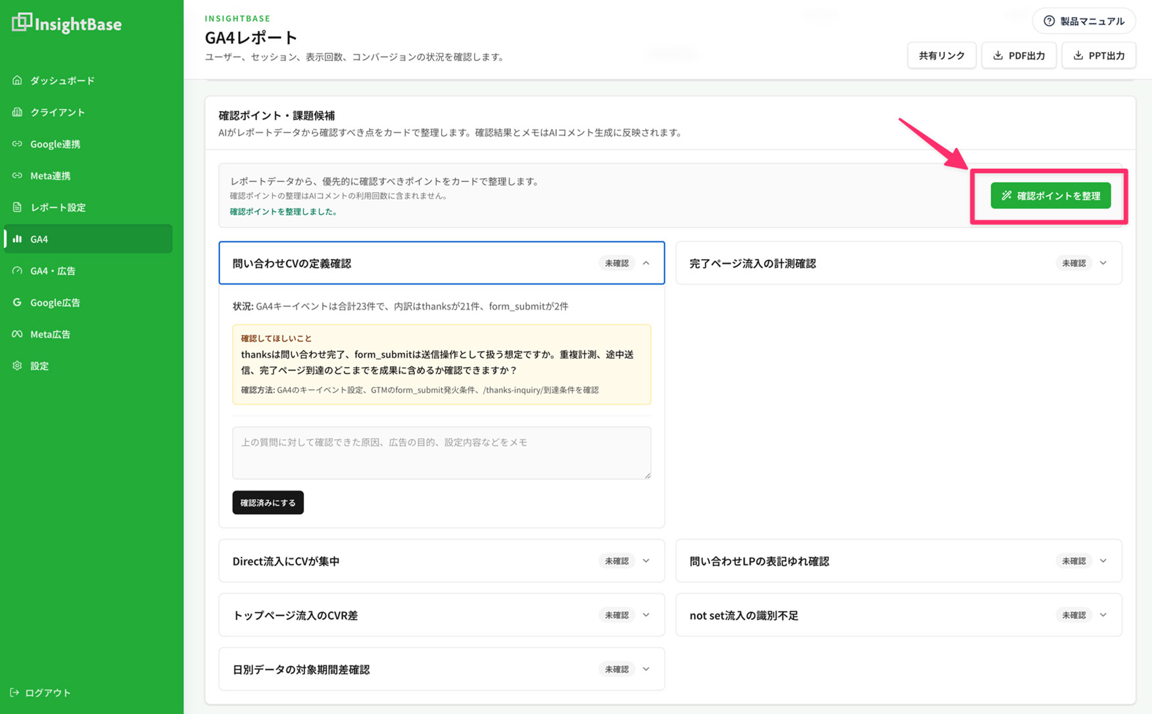This screenshot has width=1152, height=714.
Task: Click the 確認済みにする button
Action: click(268, 502)
